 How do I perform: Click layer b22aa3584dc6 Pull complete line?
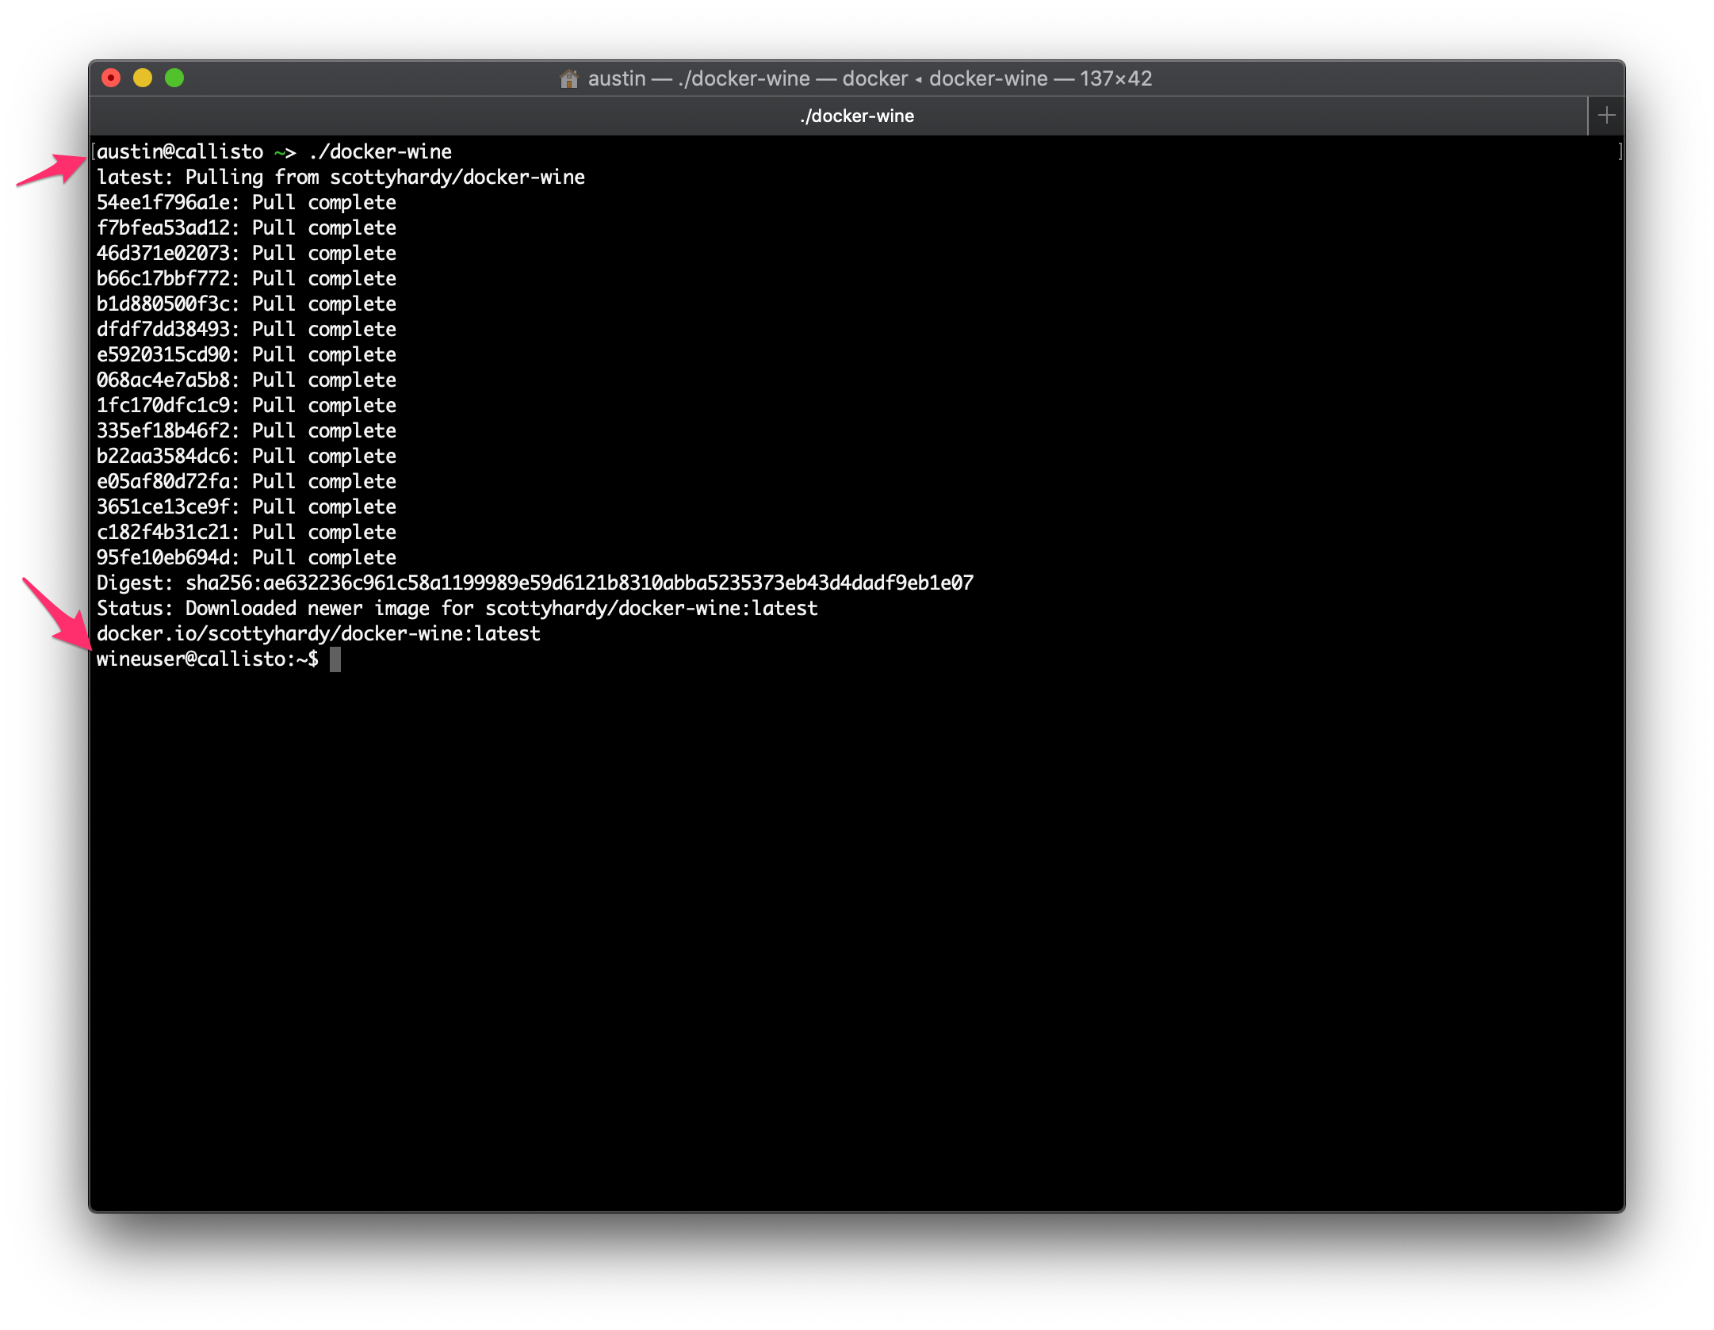point(246,457)
